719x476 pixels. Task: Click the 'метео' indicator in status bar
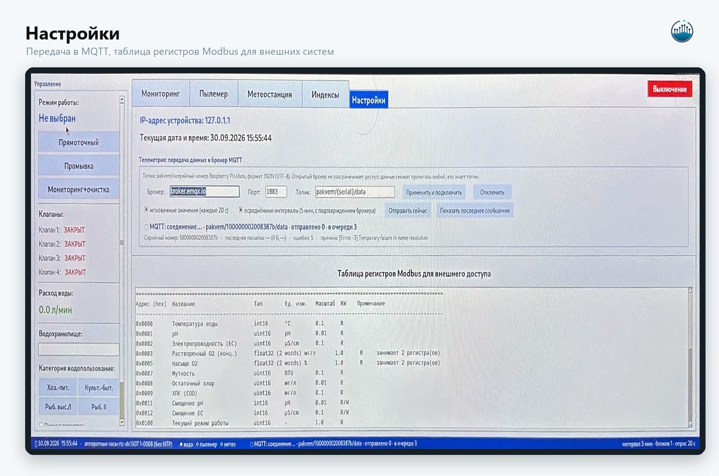(x=228, y=444)
